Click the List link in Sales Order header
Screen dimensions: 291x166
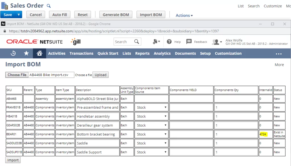pos(241,6)
